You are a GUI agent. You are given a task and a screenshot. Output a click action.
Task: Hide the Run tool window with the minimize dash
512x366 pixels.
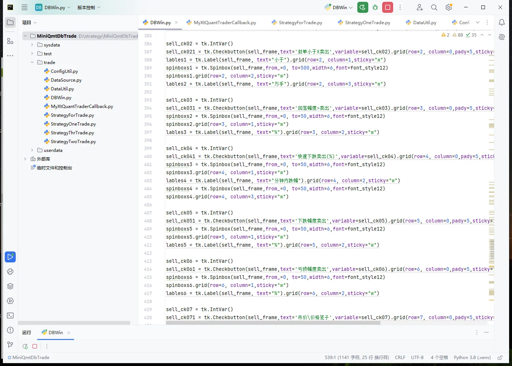click(486, 332)
